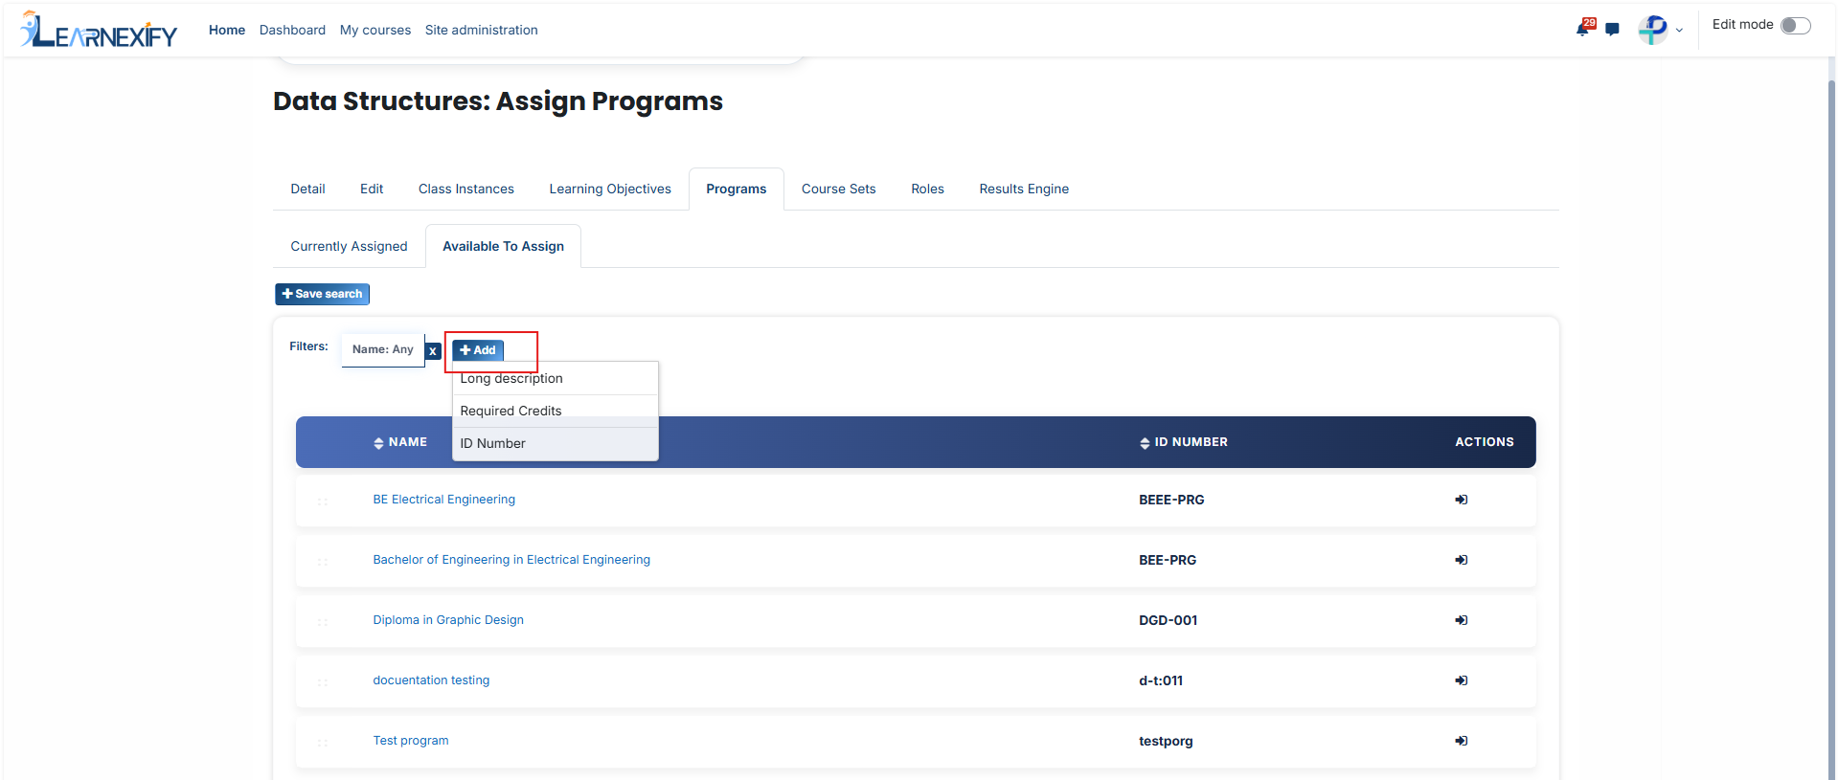This screenshot has height=780, width=1838.
Task: Assign Diploma in Graphic Design icon
Action: click(1462, 620)
